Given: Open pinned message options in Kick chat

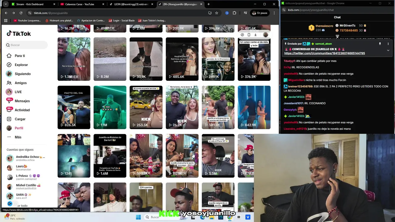Looking at the screenshot, I should click(x=388, y=44).
